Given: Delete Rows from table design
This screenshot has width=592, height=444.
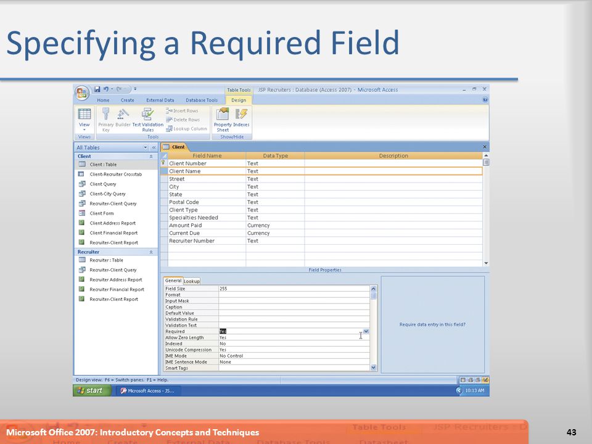Looking at the screenshot, I should [x=183, y=120].
